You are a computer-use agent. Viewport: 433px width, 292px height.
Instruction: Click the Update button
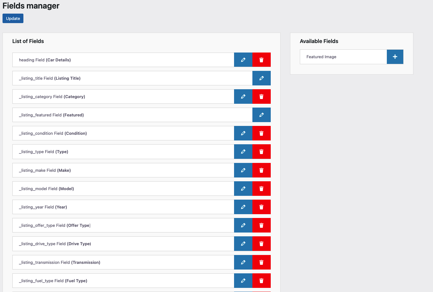13,18
